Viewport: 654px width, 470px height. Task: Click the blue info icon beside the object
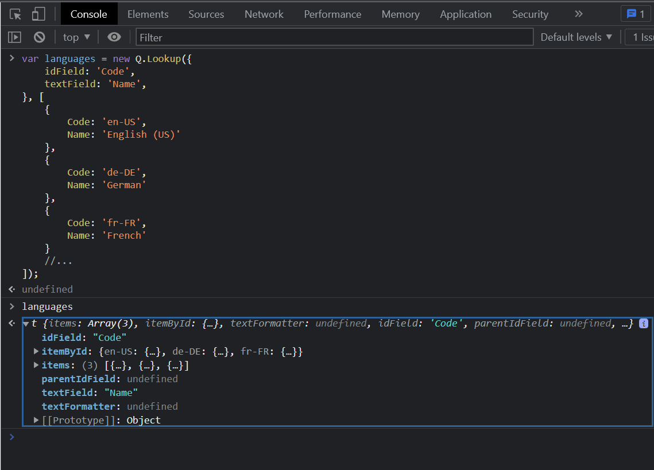(x=644, y=323)
